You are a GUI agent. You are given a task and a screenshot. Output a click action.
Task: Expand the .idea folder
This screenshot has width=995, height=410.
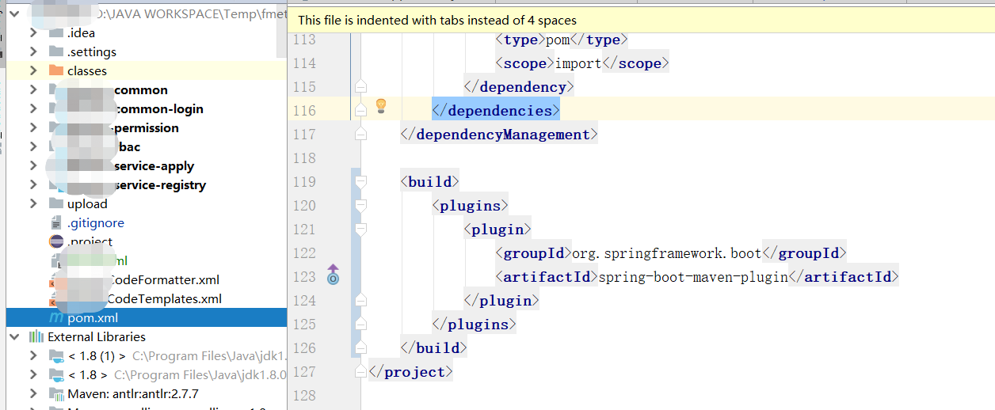click(x=32, y=32)
